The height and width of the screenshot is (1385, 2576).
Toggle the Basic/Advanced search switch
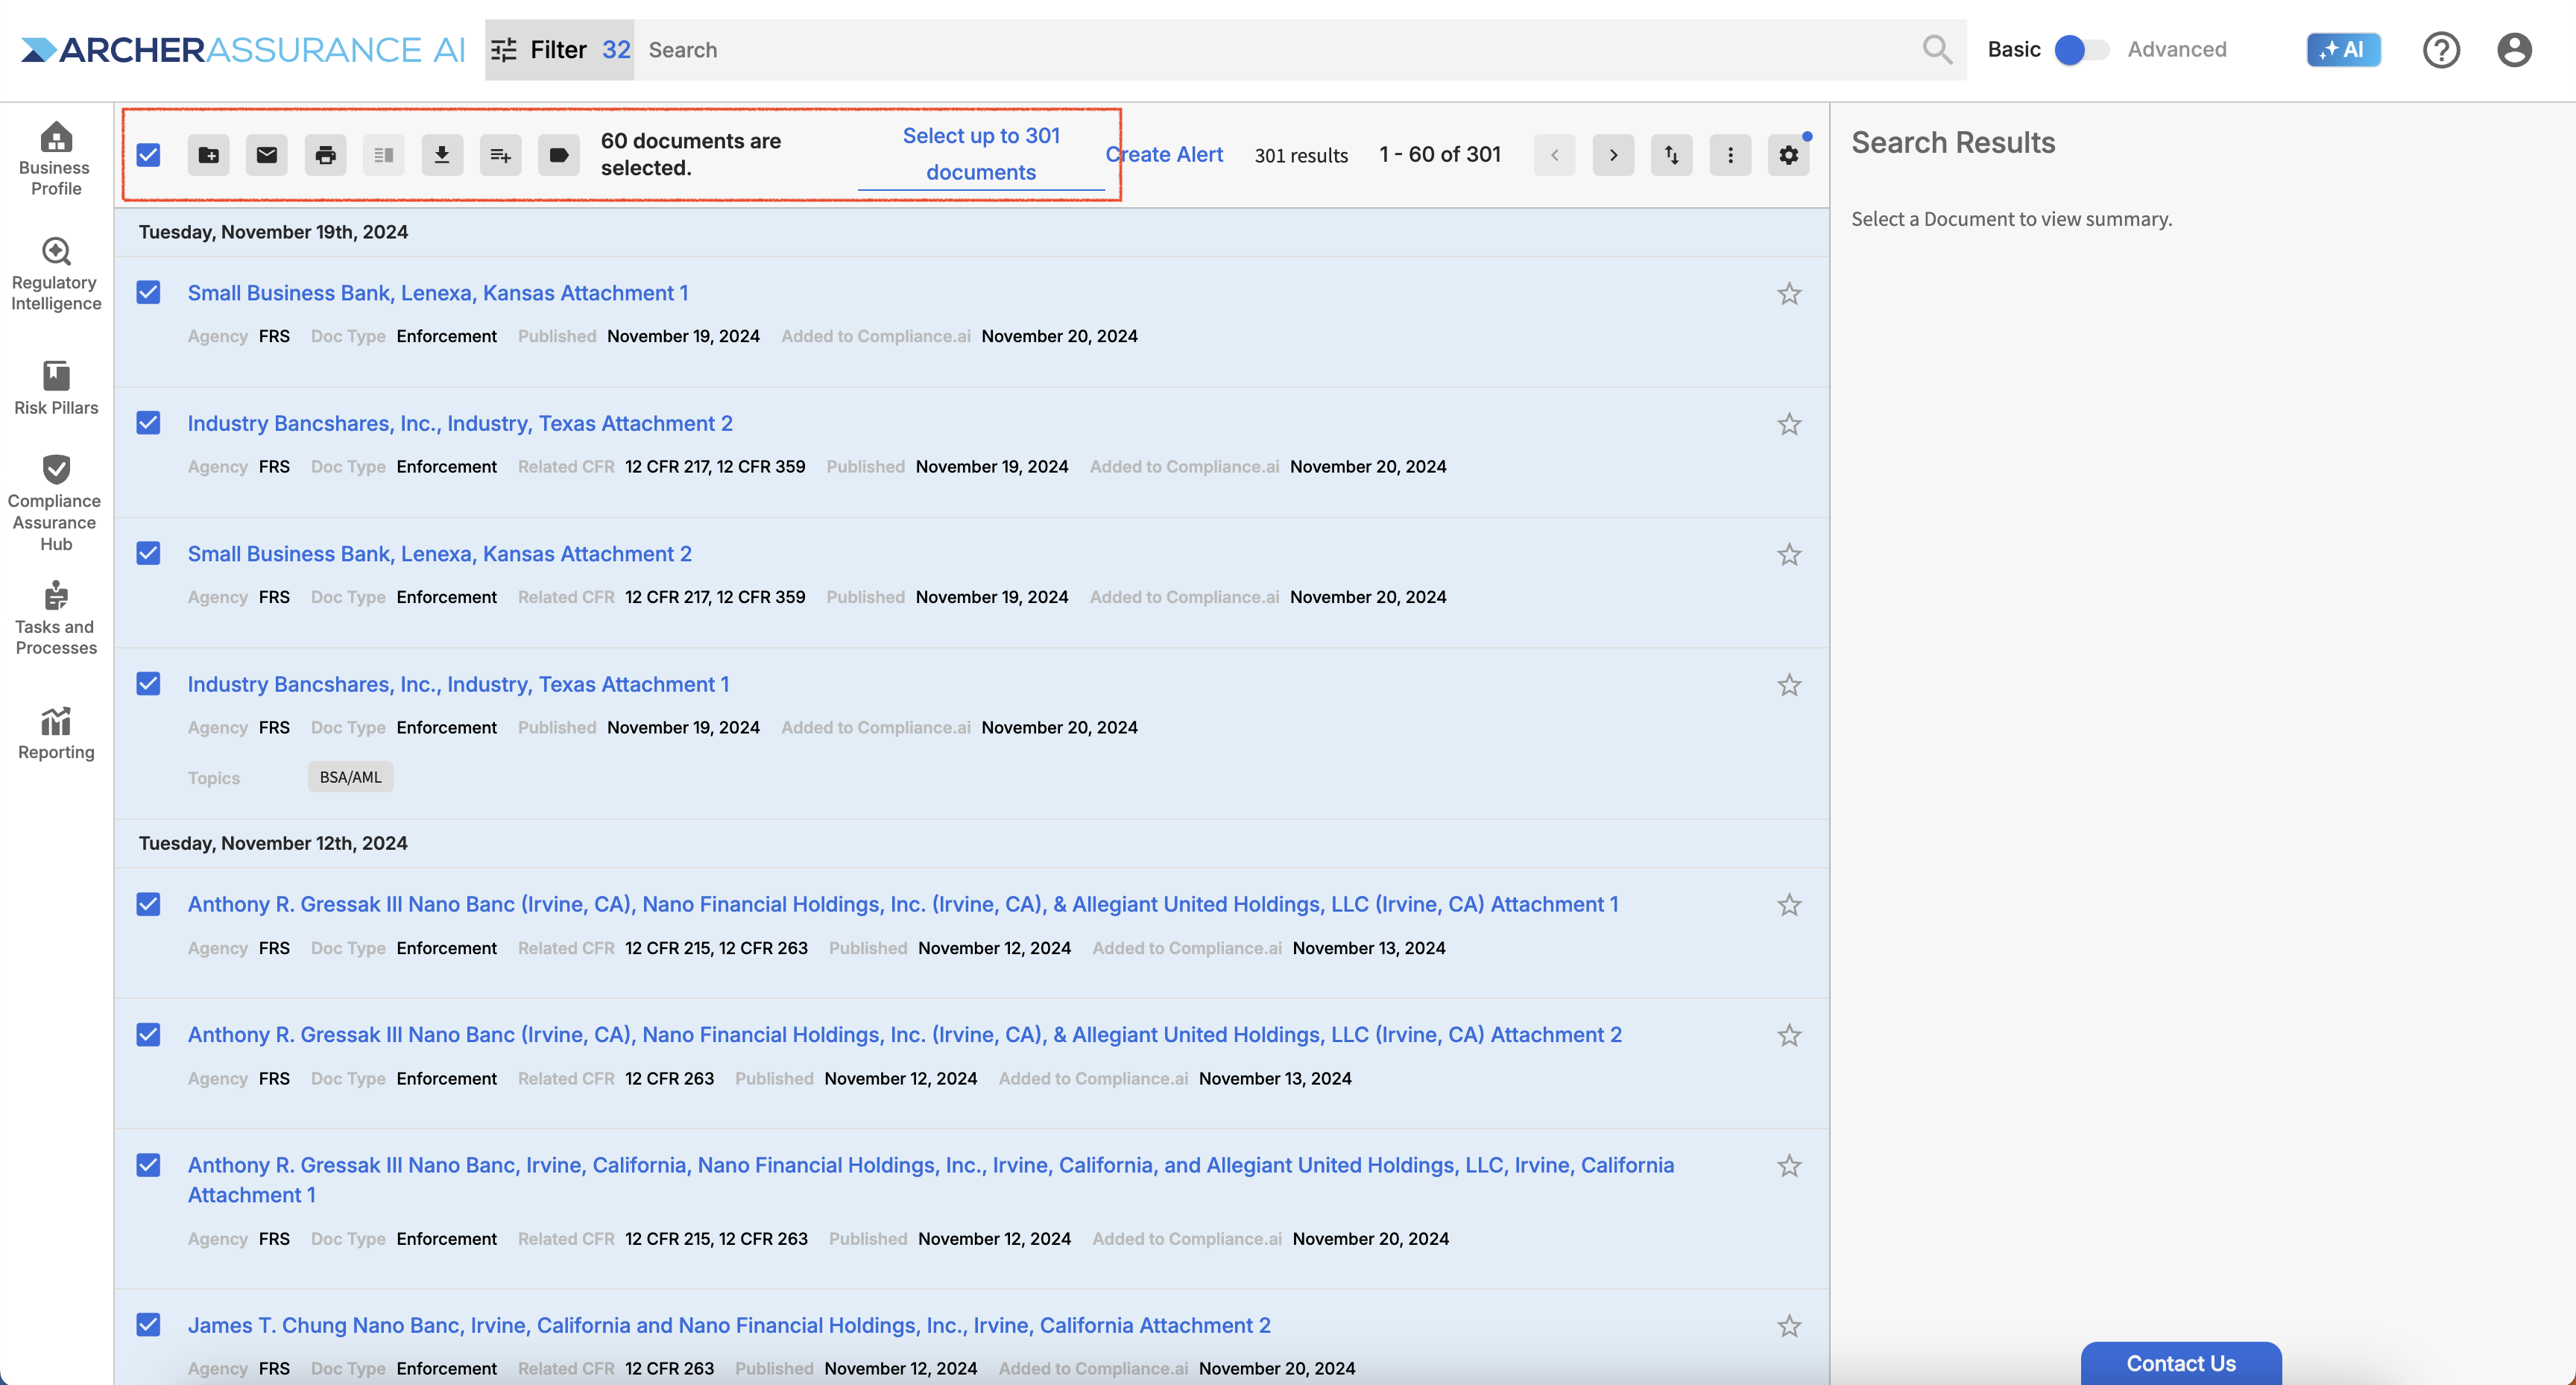click(x=2081, y=50)
